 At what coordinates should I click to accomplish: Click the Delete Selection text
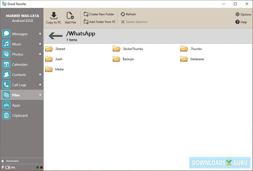pyautogui.click(x=137, y=22)
